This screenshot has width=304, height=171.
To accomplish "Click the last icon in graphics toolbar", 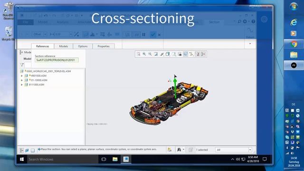I will 203,54.
